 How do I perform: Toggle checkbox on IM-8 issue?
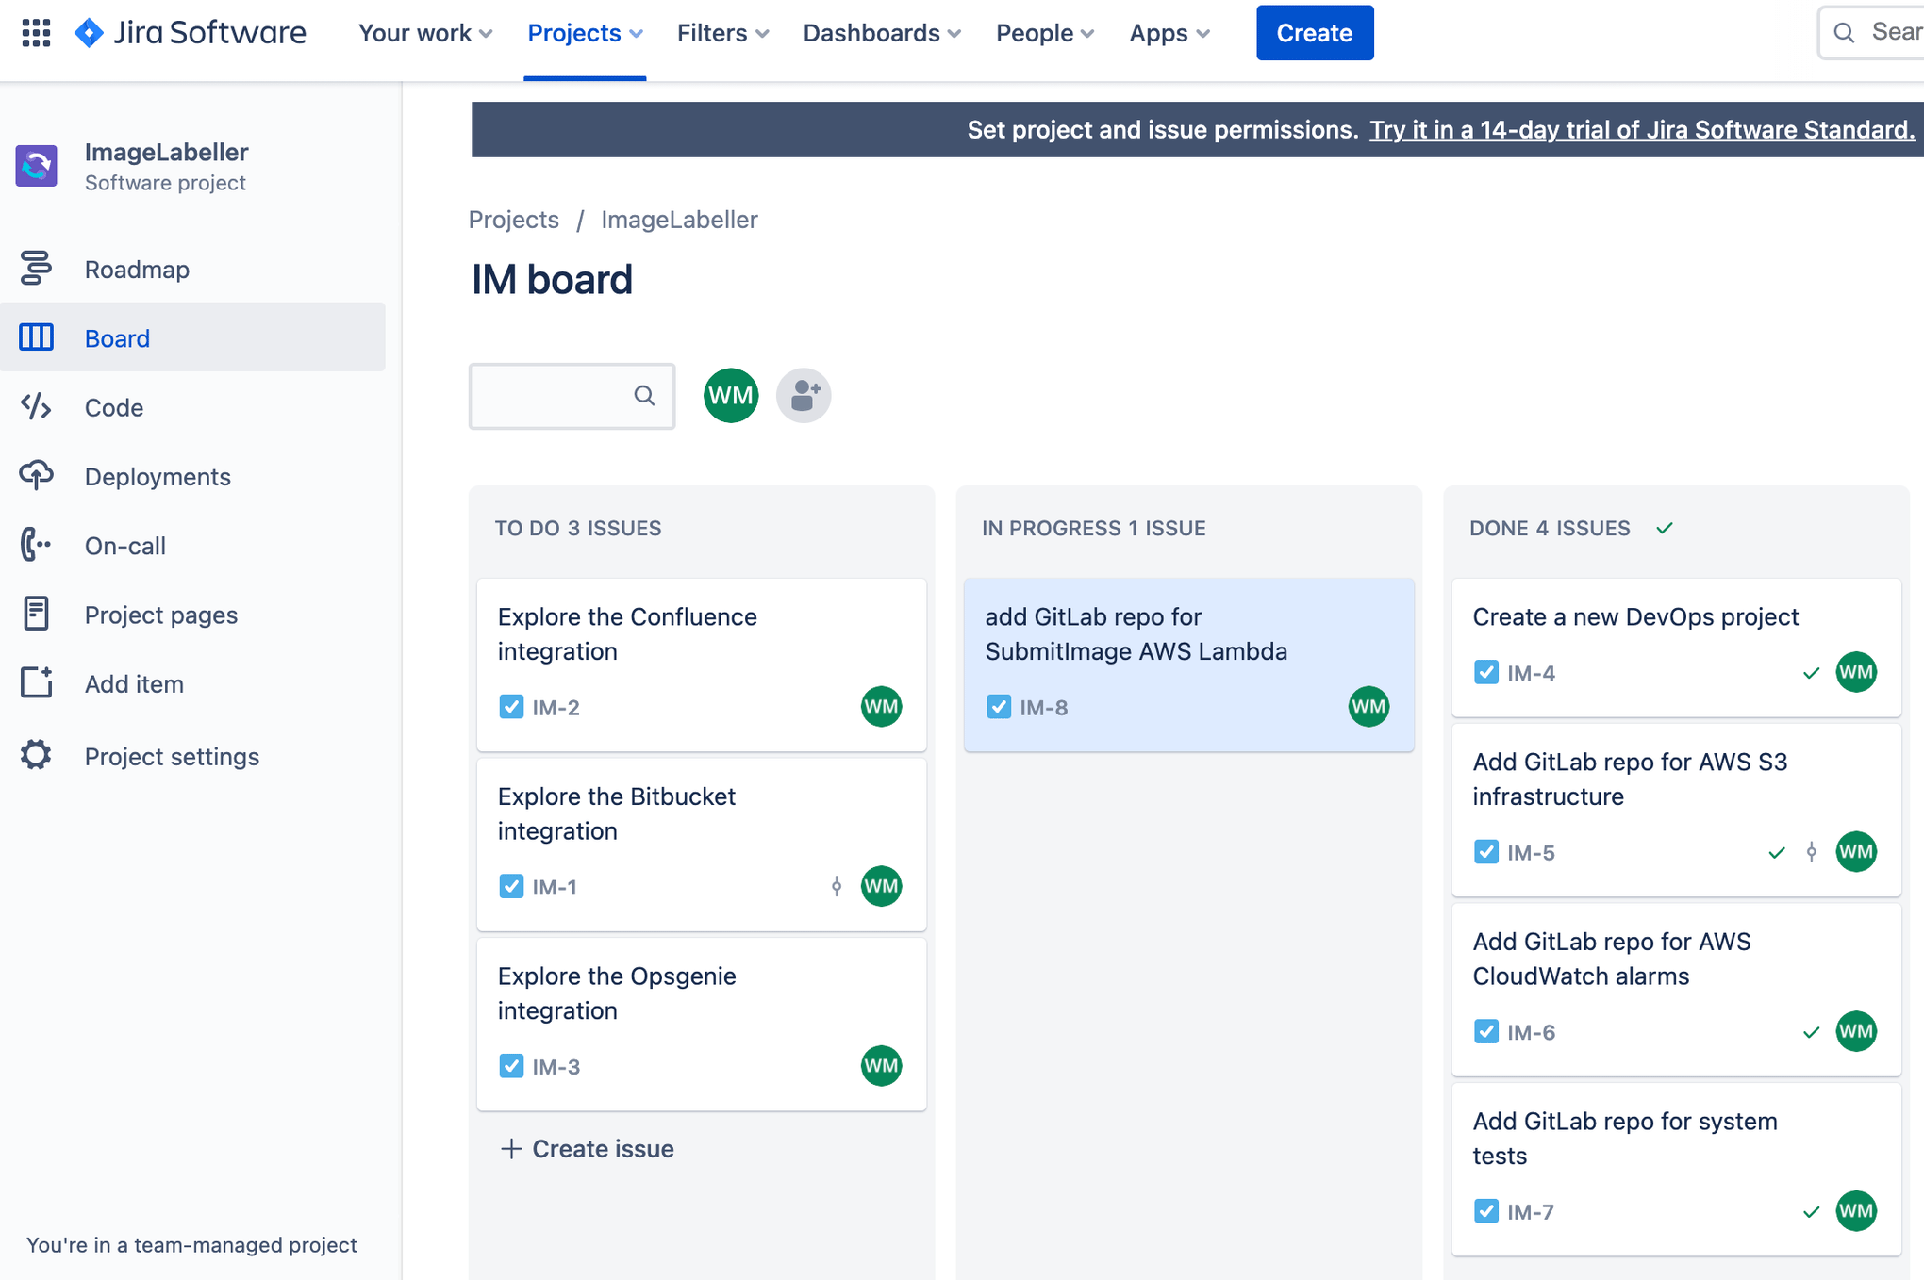pyautogui.click(x=998, y=706)
